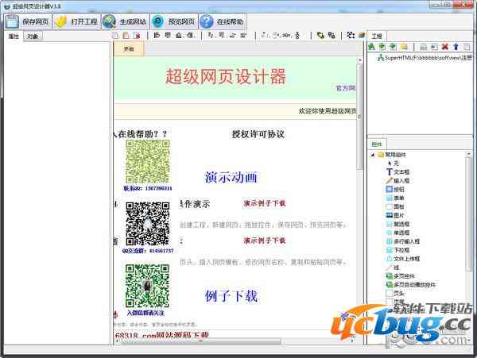Screen dimensions: 477x358
Task: Select the 文本框 text box component
Action: (x=397, y=172)
